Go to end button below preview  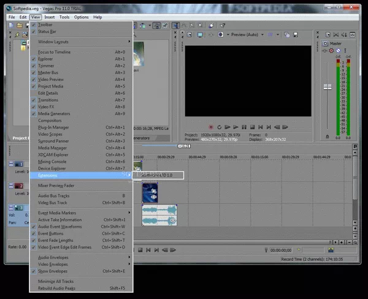(x=269, y=127)
